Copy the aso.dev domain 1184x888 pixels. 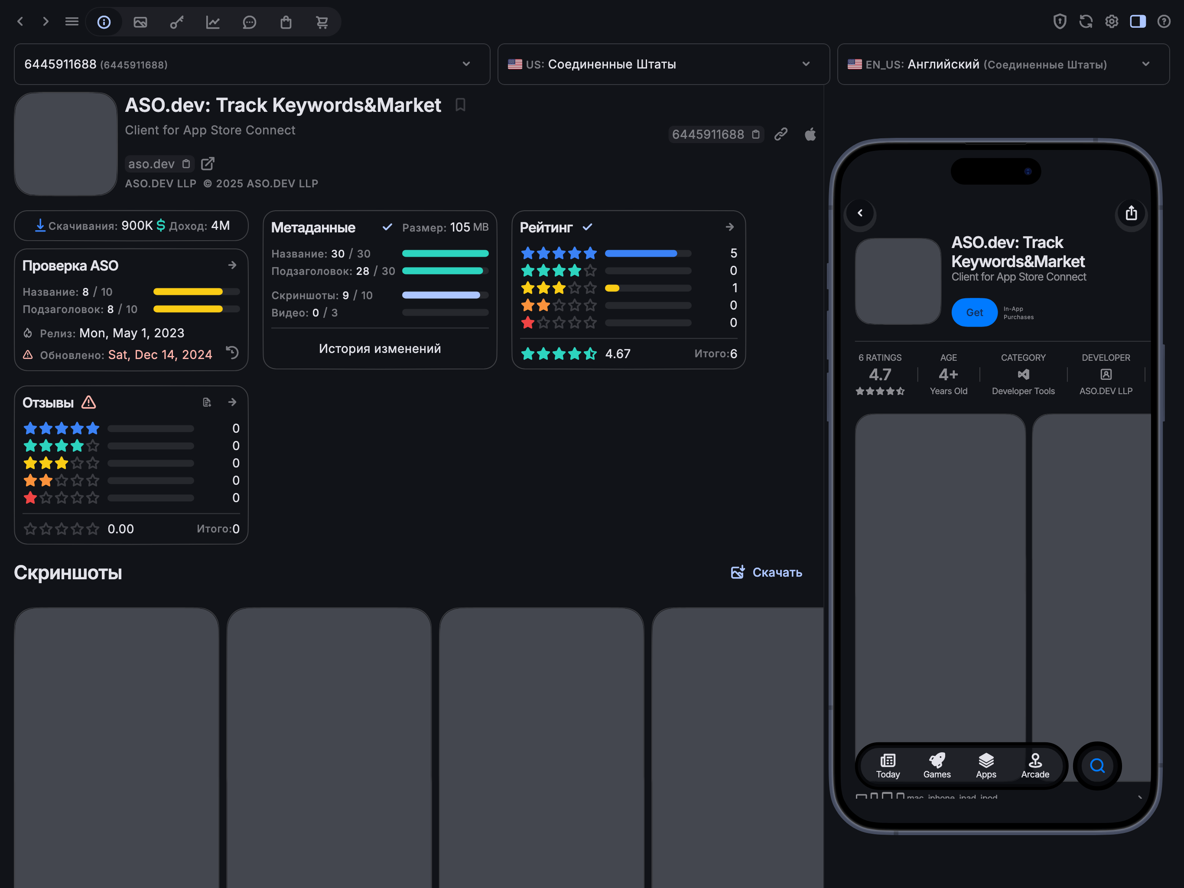186,164
